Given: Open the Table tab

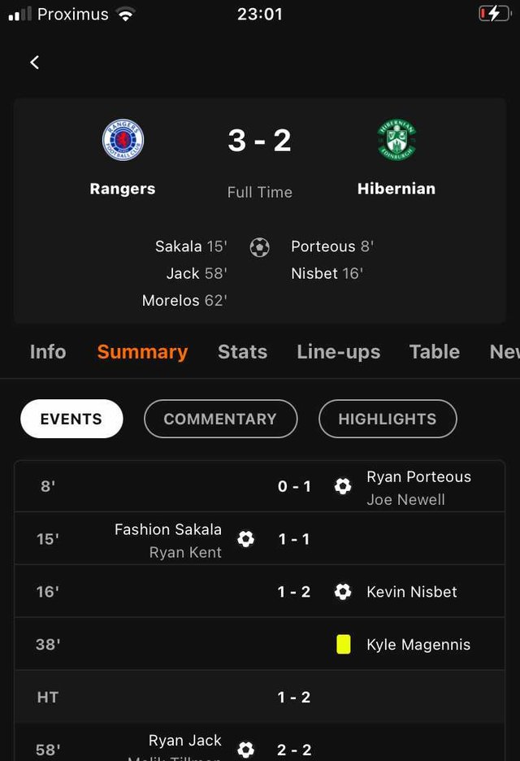Looking at the screenshot, I should tap(435, 352).
